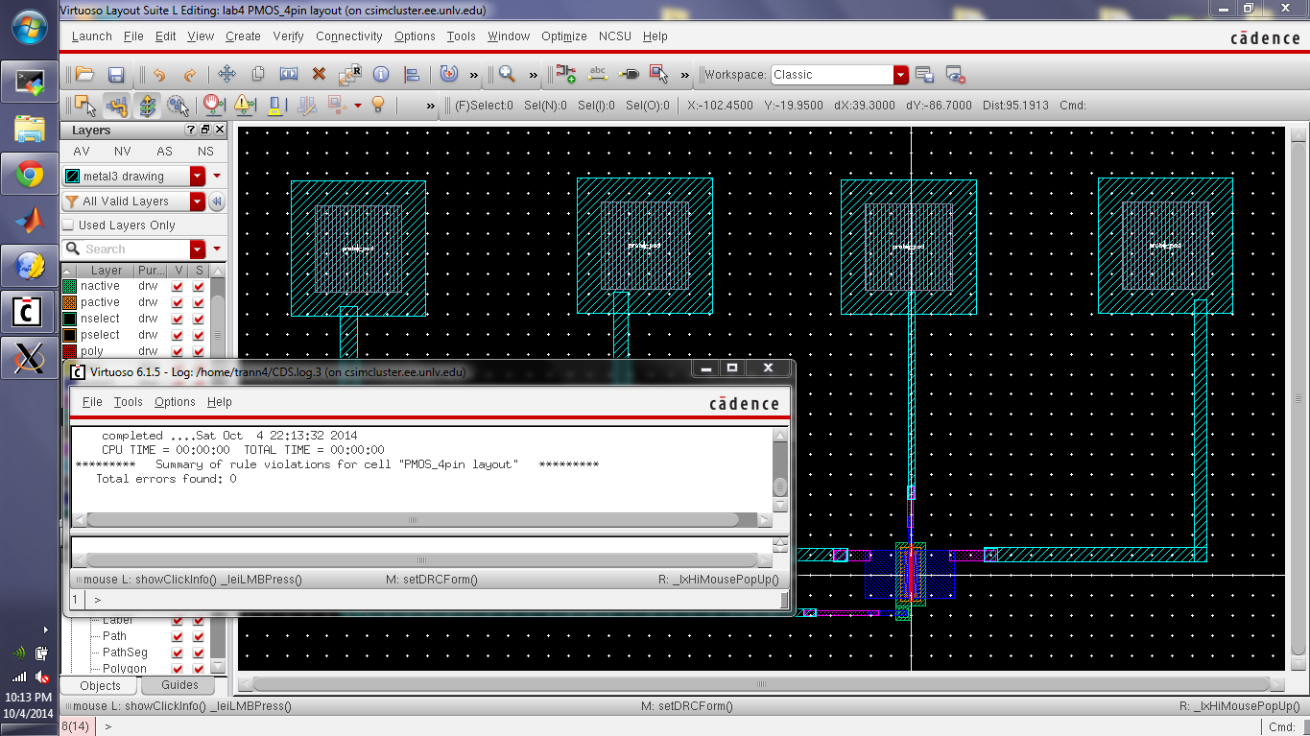Open the Launch menu
Image resolution: width=1310 pixels, height=736 pixels.
tap(92, 36)
